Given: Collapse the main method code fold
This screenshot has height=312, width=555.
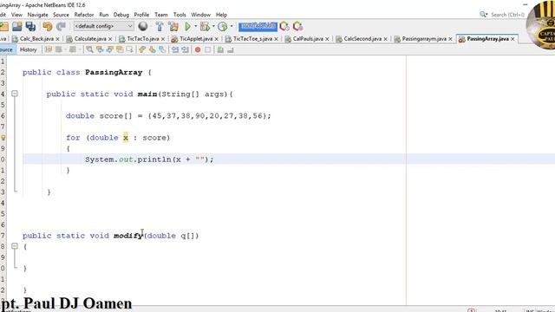Looking at the screenshot, I should (x=15, y=94).
